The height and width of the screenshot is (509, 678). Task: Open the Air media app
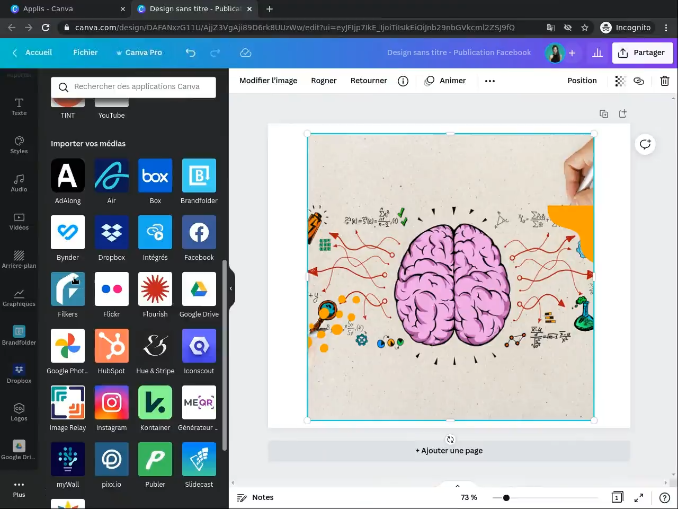pos(111,175)
